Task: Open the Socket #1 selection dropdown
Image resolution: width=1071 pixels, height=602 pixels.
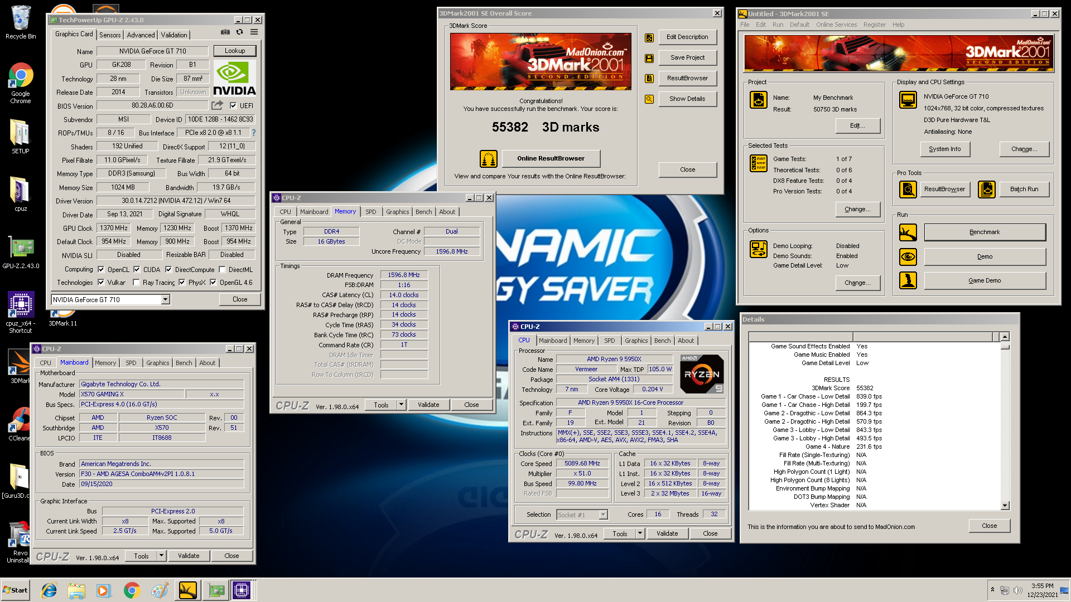Action: [x=603, y=514]
